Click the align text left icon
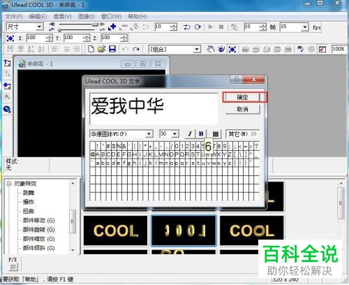 pos(55,49)
